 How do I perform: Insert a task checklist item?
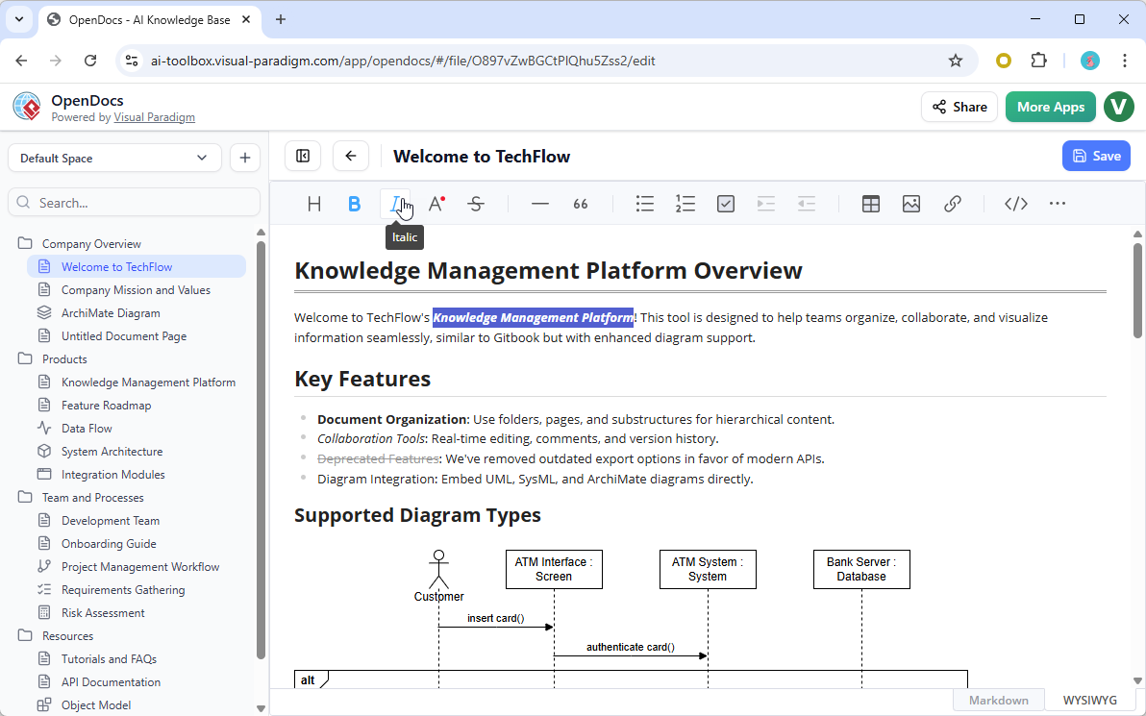point(725,204)
